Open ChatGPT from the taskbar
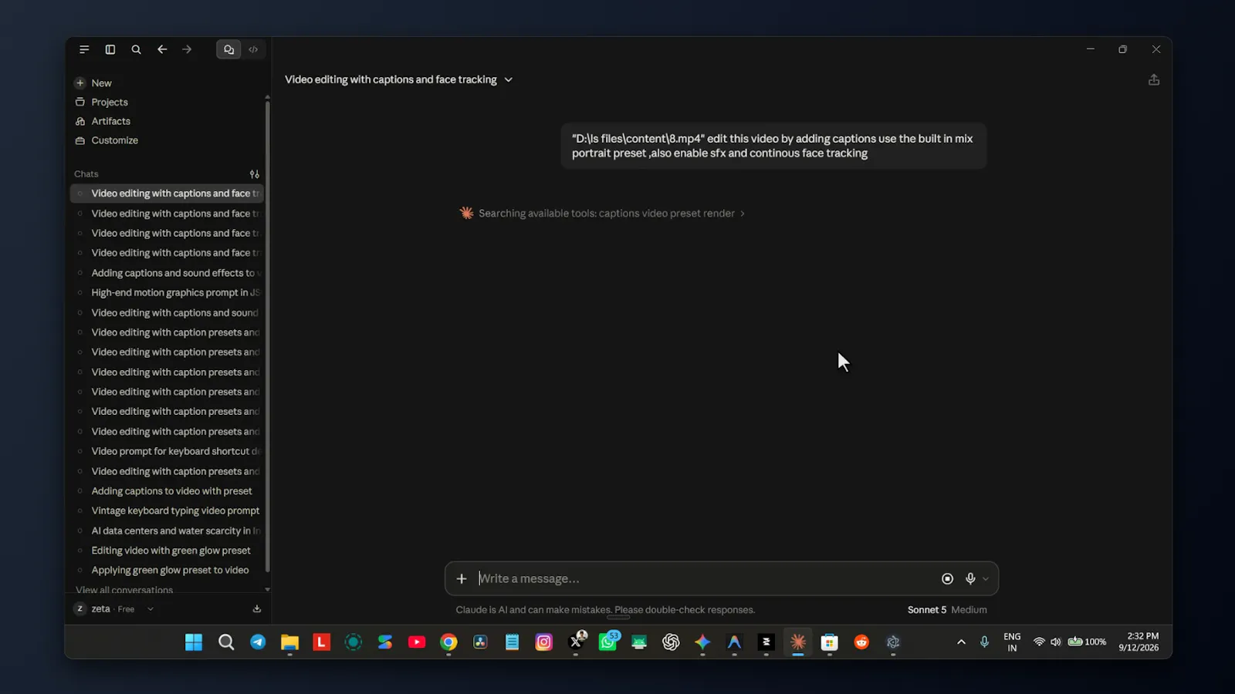This screenshot has width=1235, height=694. pos(671,642)
